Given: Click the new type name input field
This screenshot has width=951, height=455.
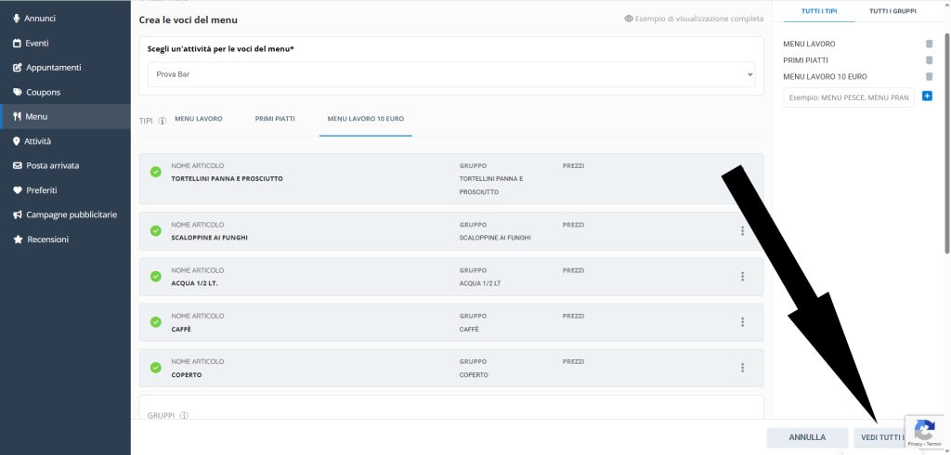Looking at the screenshot, I should point(848,97).
